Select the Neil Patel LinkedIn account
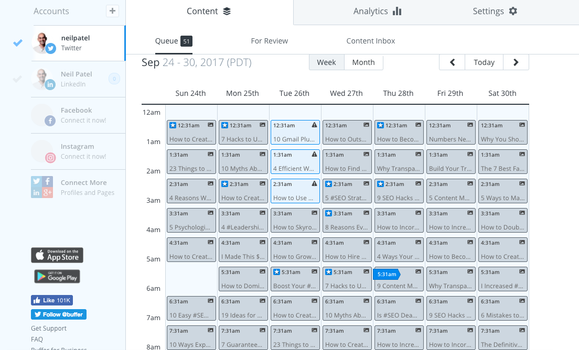The image size is (579, 350). pyautogui.click(x=78, y=79)
